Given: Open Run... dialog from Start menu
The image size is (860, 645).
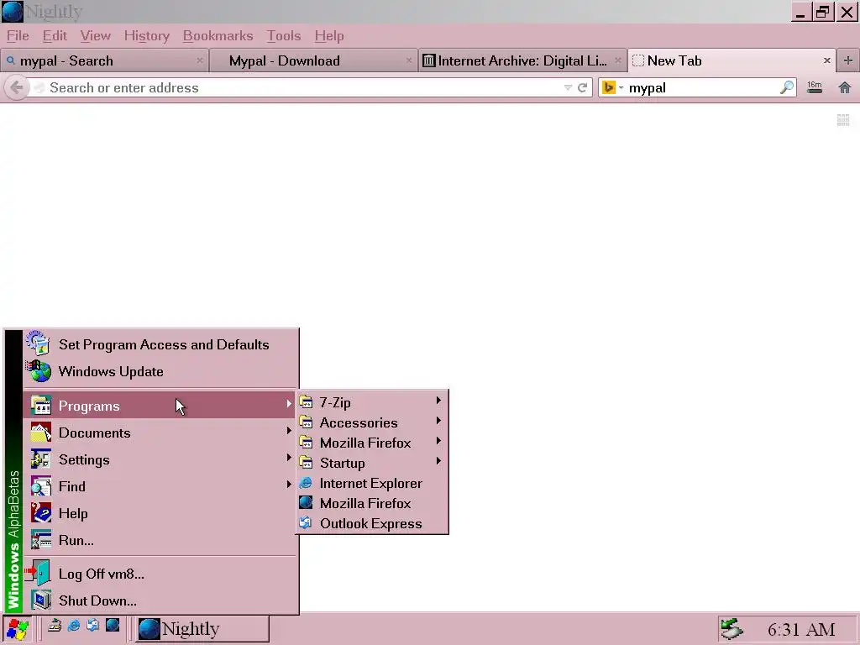Looking at the screenshot, I should (160, 540).
